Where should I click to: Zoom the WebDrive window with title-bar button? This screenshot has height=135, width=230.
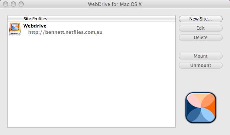(21, 4)
